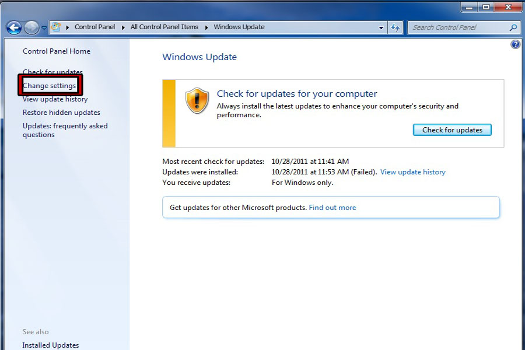Click the magnifier search icon

pyautogui.click(x=513, y=27)
